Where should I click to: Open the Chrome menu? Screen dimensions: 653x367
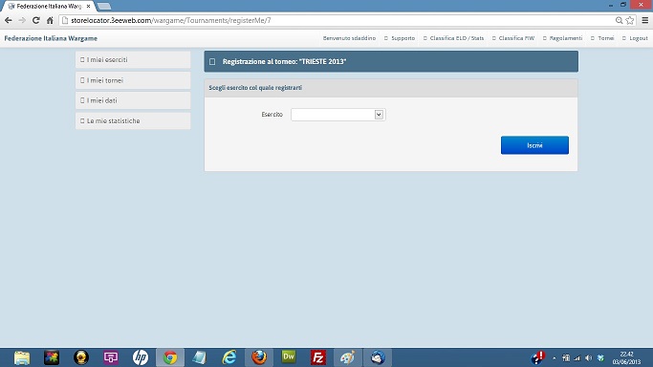click(x=645, y=20)
